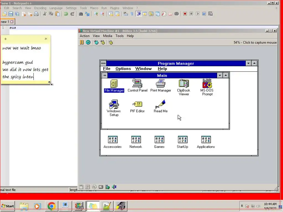Toggle show all characters pilcrow icon
The height and width of the screenshot is (212, 283).
132,14
